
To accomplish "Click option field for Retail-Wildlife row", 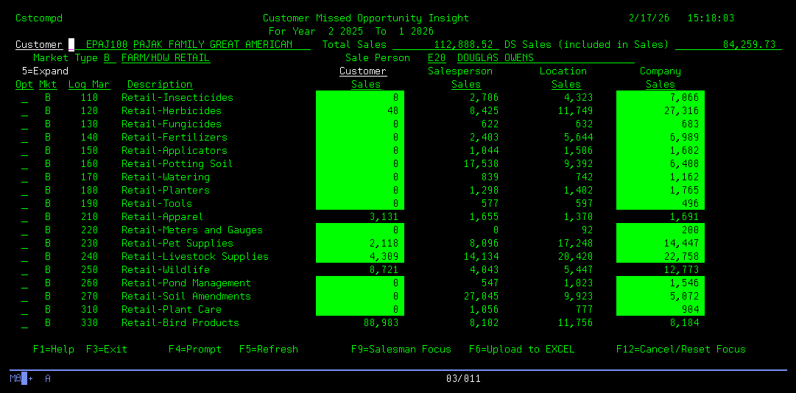I will tap(24, 270).
